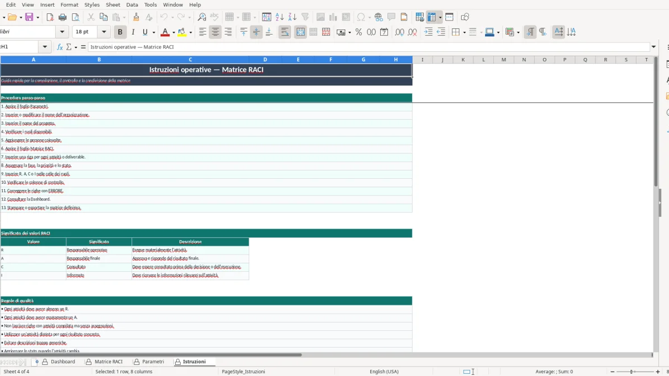Open the Tools menu
Screen dimensions: 669x376
151,4
